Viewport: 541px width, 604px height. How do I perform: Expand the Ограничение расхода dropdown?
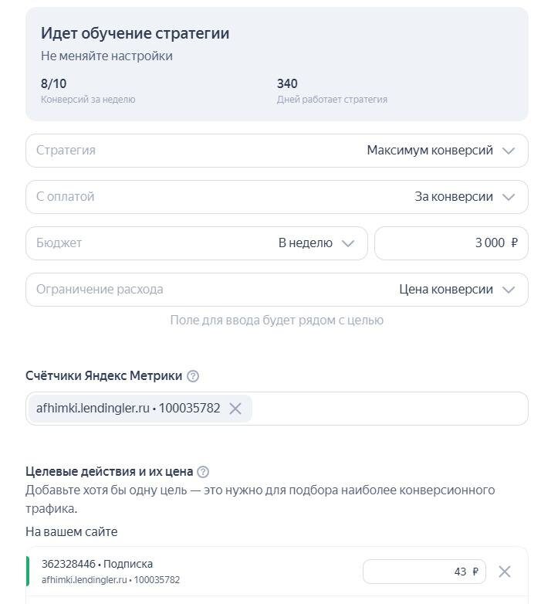pyautogui.click(x=276, y=290)
